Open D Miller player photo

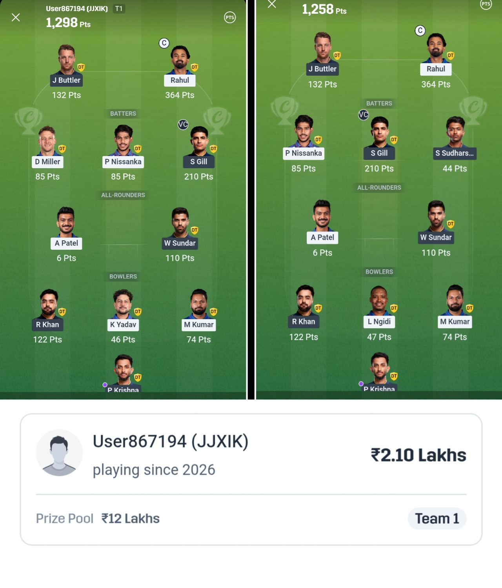[47, 141]
